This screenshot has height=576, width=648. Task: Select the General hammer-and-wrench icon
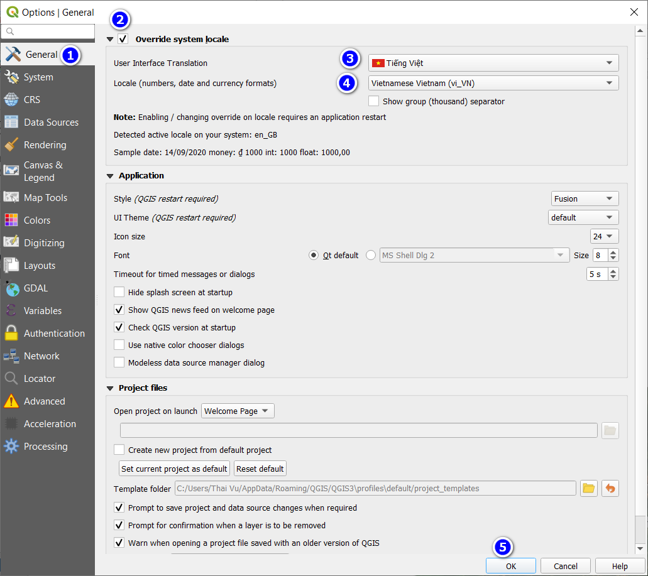click(x=13, y=54)
